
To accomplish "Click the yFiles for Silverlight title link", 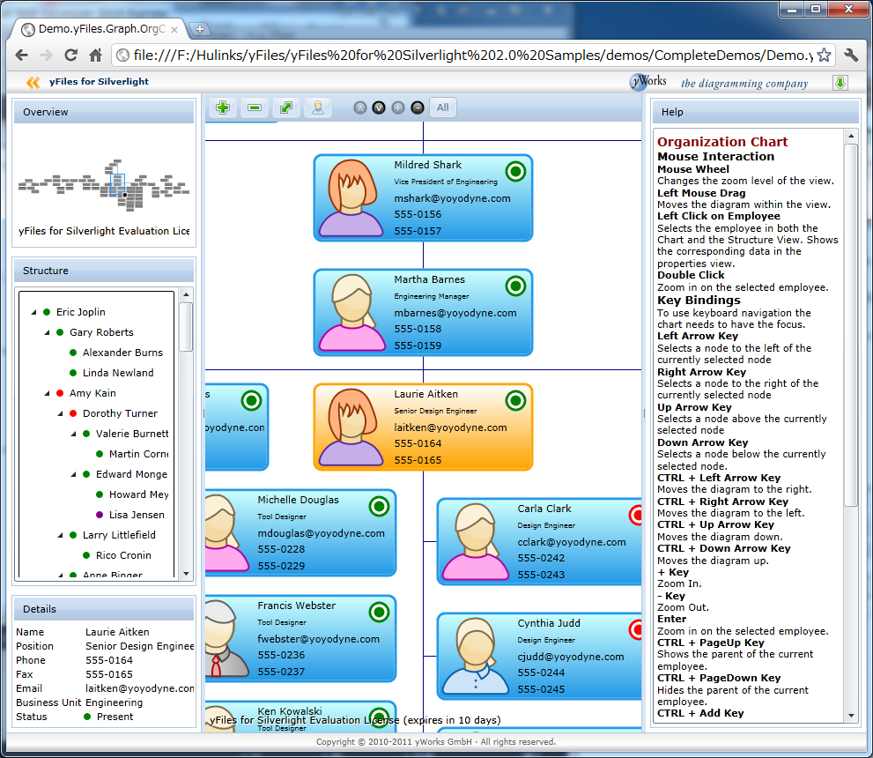I will pos(99,81).
